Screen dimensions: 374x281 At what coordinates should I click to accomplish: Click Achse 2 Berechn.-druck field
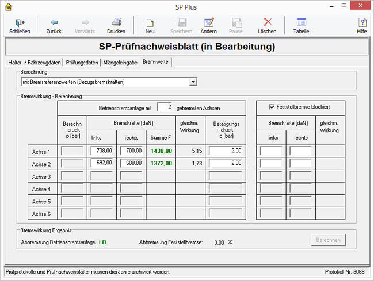click(x=72, y=163)
